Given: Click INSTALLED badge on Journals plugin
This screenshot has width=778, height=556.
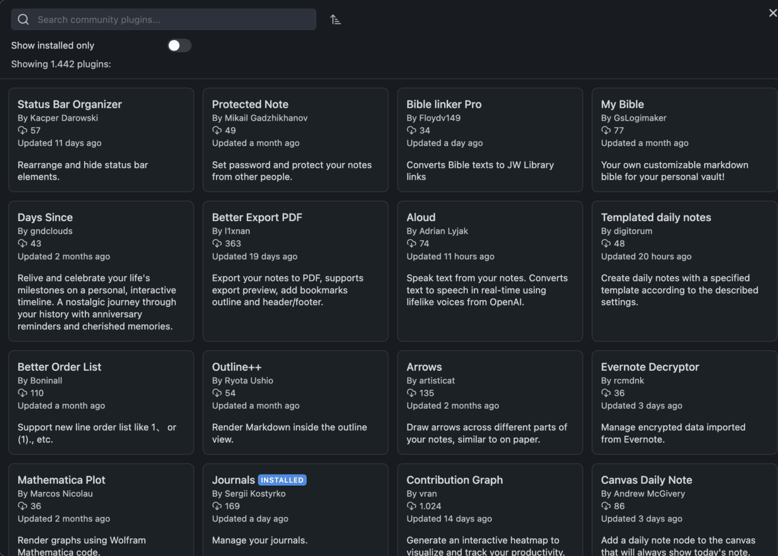Looking at the screenshot, I should (282, 480).
